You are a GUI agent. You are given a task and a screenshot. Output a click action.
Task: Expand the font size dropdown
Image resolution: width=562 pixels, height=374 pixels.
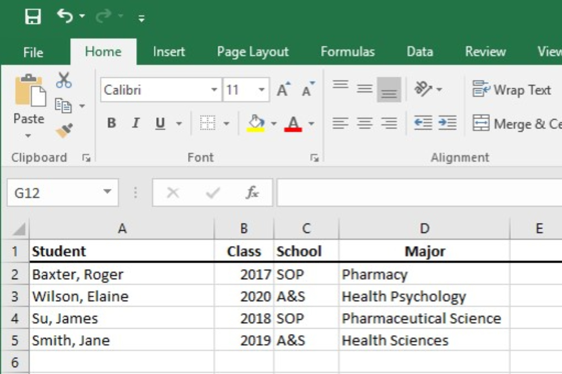[x=262, y=90]
